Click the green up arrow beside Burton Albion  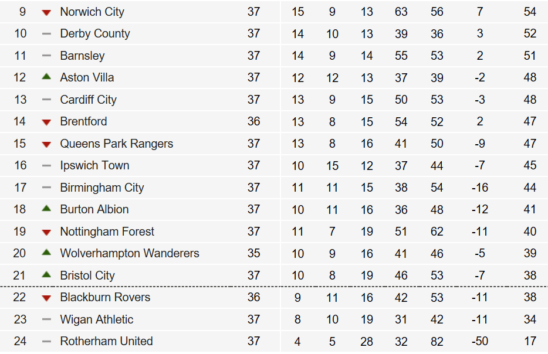pyautogui.click(x=46, y=209)
